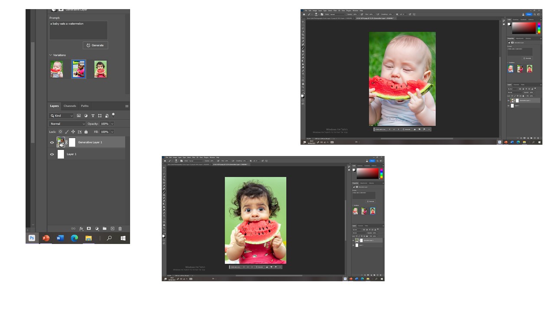The width and height of the screenshot is (555, 312).
Task: Click the link layers icon in the enlarged panel
Action: tap(73, 228)
